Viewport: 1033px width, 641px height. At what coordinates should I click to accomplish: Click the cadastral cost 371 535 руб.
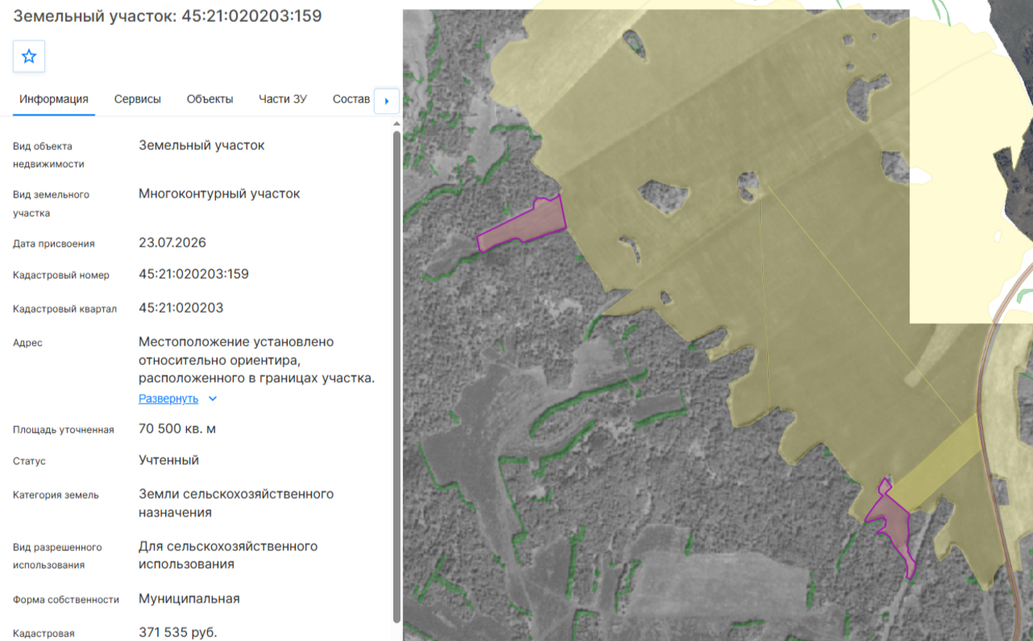click(178, 632)
